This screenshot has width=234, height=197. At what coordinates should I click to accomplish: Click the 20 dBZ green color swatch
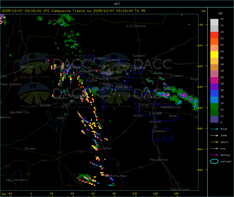[x=214, y=113]
